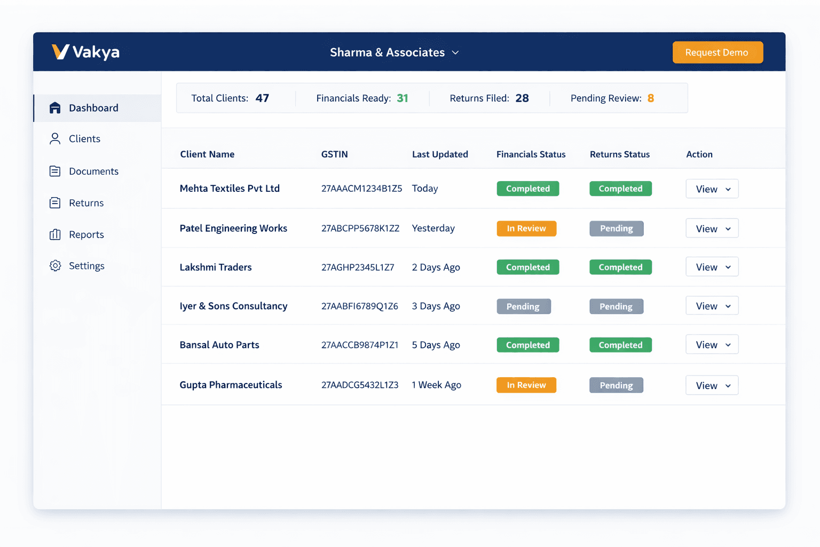Select the Clients person icon in sidebar
Viewport: 820px width, 547px height.
[x=54, y=138]
